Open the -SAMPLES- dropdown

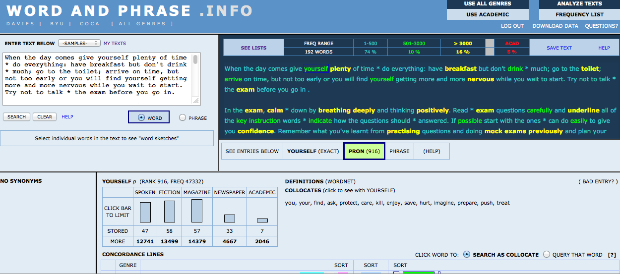coord(79,43)
